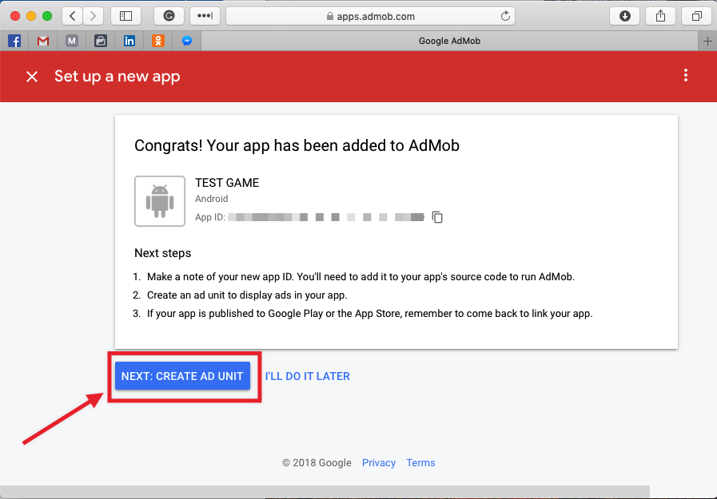The height and width of the screenshot is (499, 717).
Task: Click the Congrats heading text
Action: [x=297, y=145]
